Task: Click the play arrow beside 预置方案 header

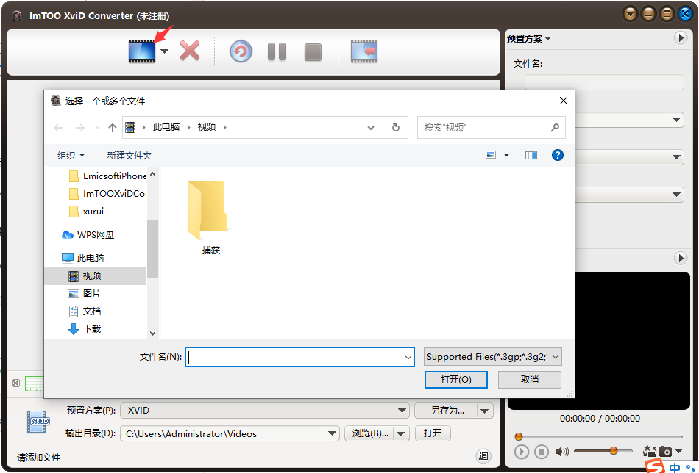Action: tap(681, 38)
